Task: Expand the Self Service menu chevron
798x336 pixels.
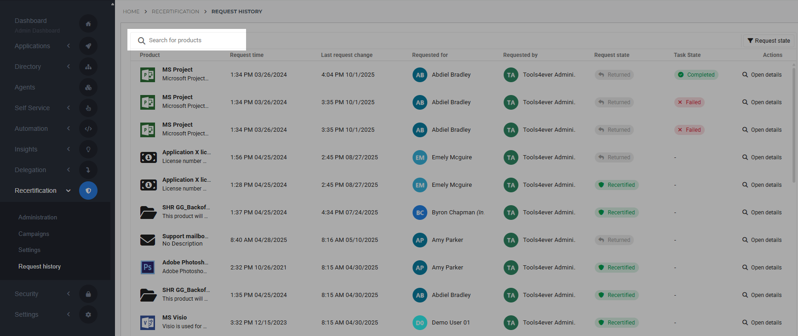Action: (x=69, y=108)
